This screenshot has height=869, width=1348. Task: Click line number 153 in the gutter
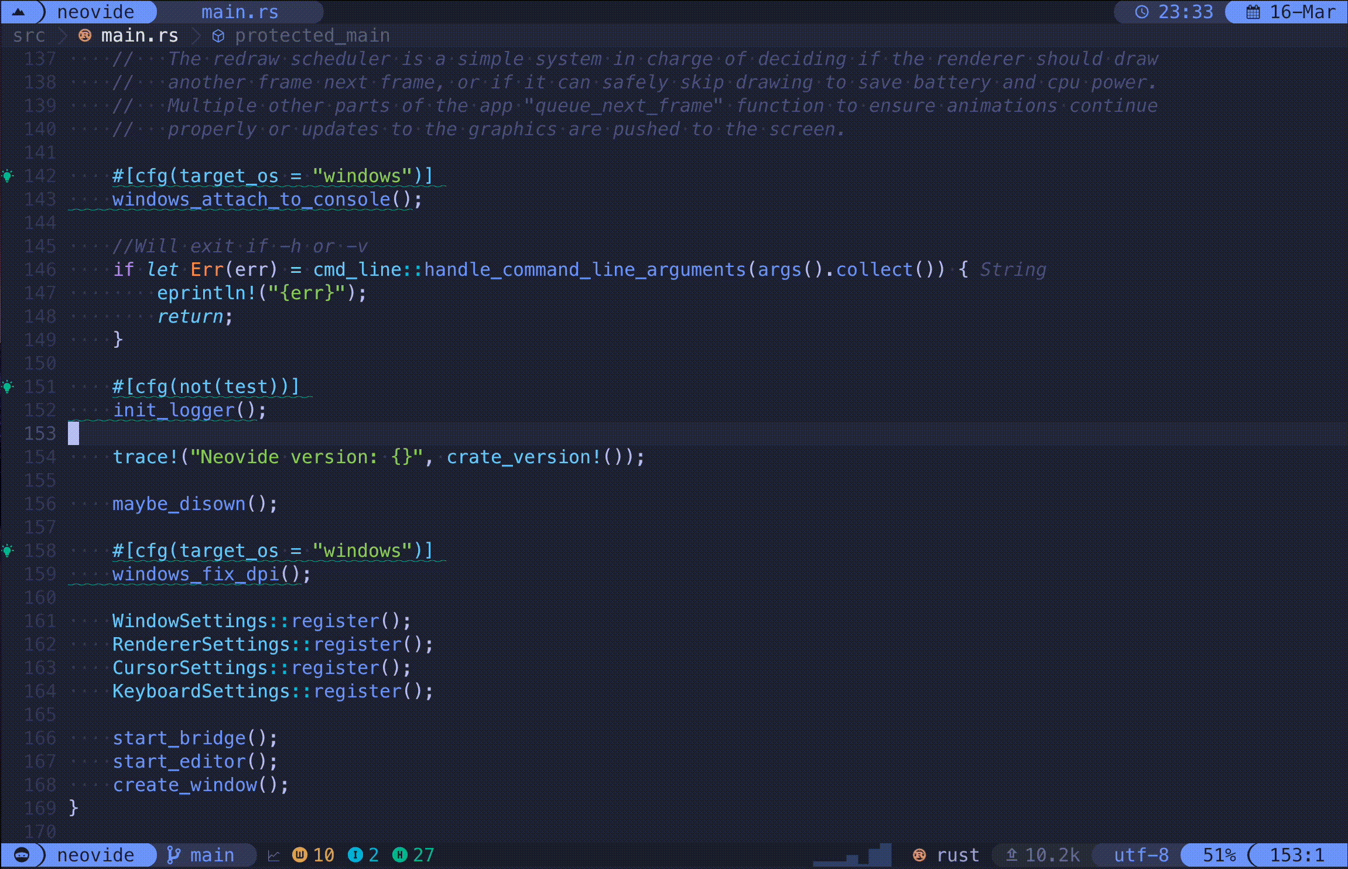(x=40, y=433)
